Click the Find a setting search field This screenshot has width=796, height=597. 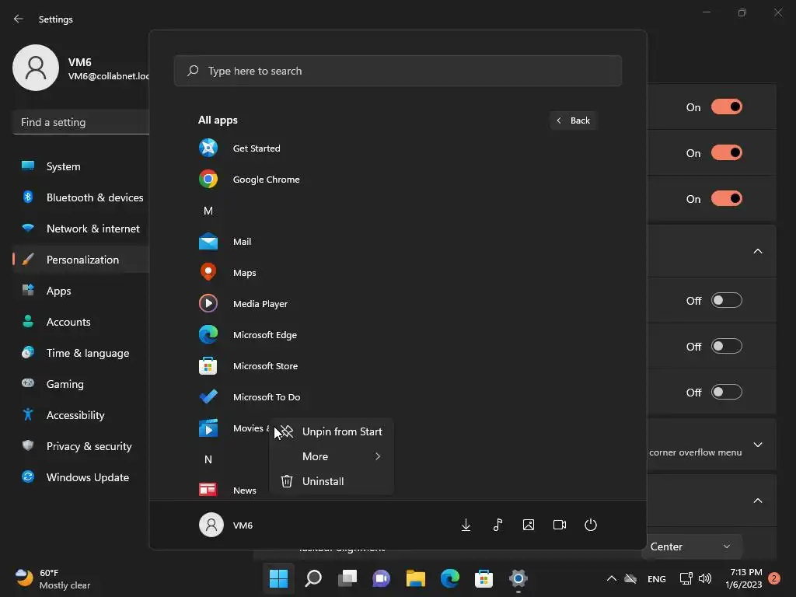click(81, 122)
